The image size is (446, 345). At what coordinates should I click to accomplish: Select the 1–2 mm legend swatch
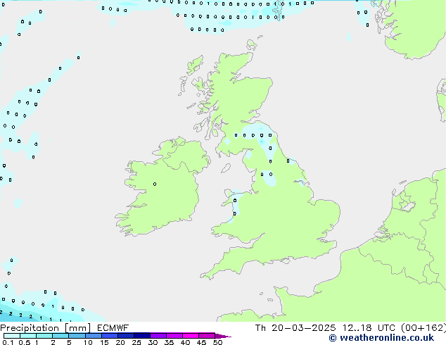coord(44,336)
